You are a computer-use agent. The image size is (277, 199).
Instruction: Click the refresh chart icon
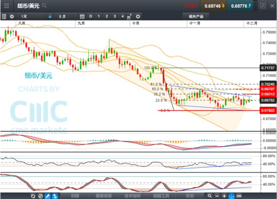coord(33,196)
